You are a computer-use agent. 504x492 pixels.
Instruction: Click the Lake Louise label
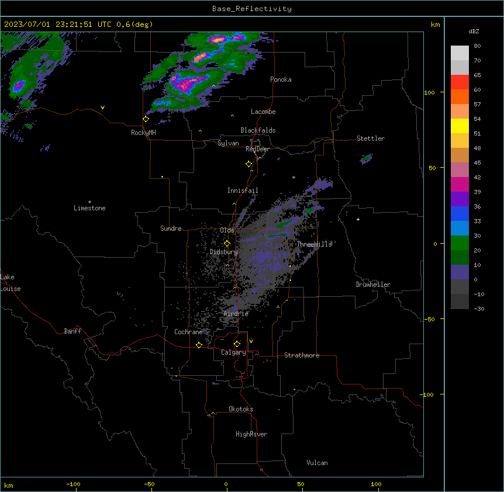tap(11, 283)
